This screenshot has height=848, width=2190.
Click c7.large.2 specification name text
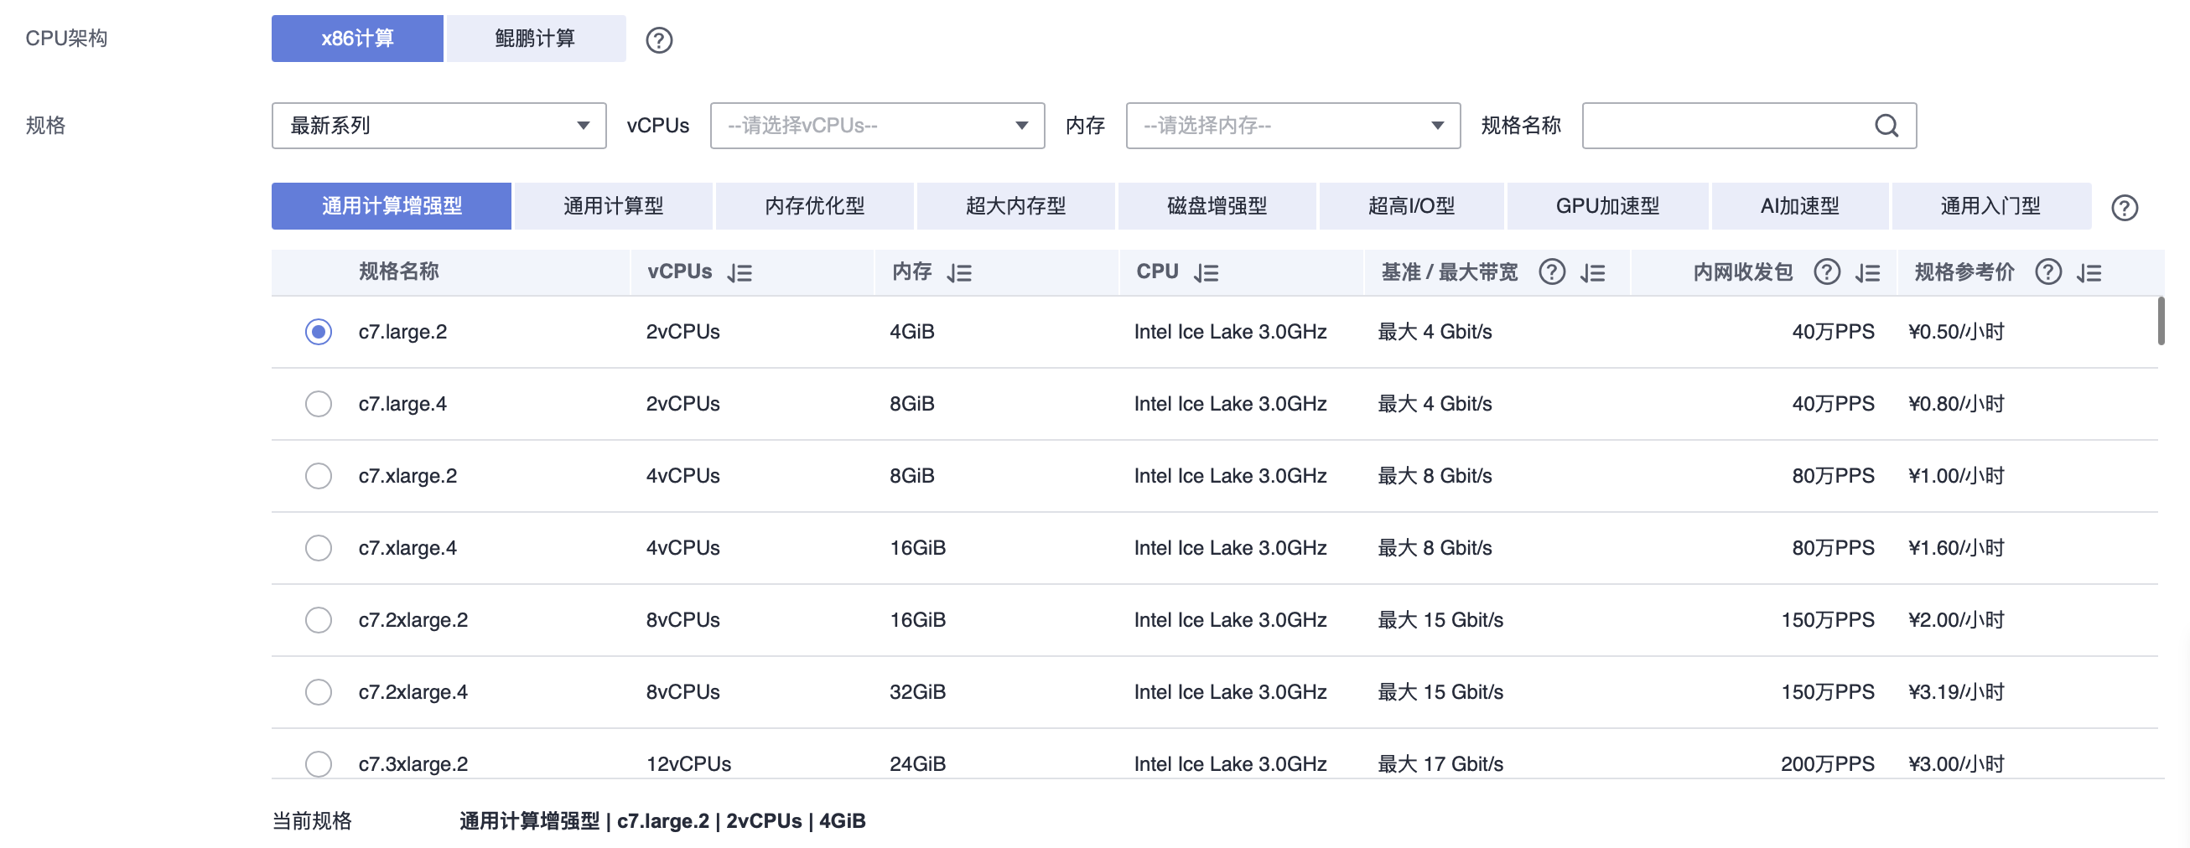pos(402,331)
